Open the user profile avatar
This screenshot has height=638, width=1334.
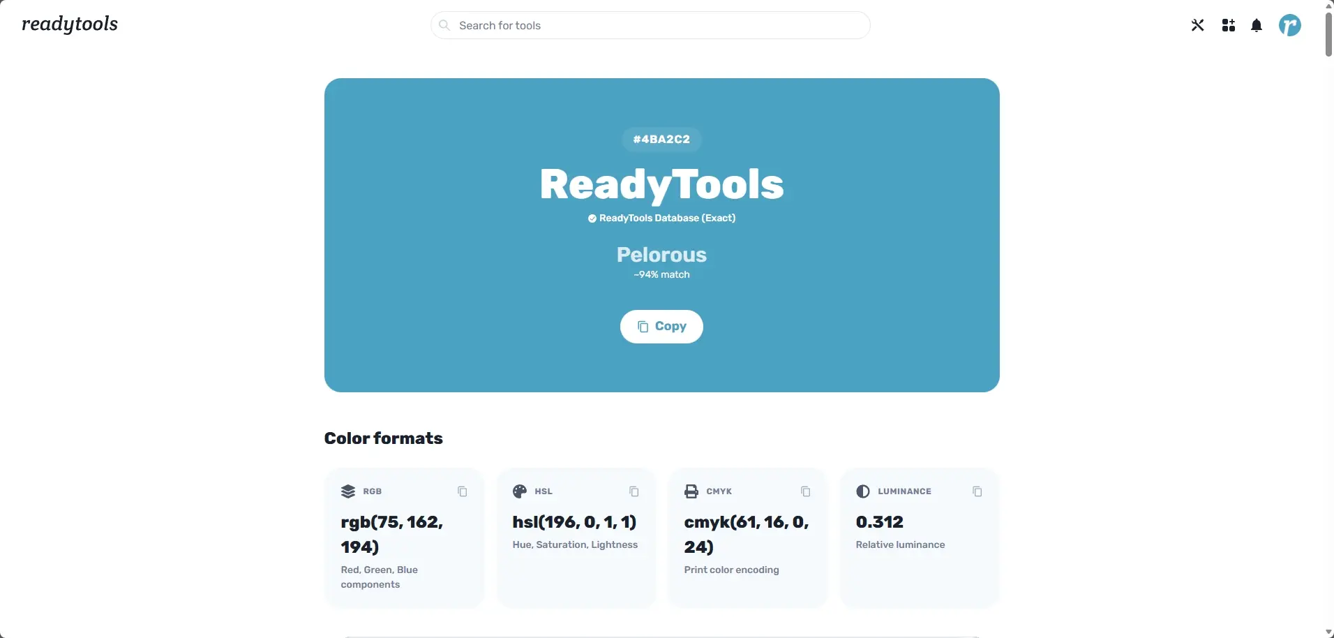[1290, 26]
